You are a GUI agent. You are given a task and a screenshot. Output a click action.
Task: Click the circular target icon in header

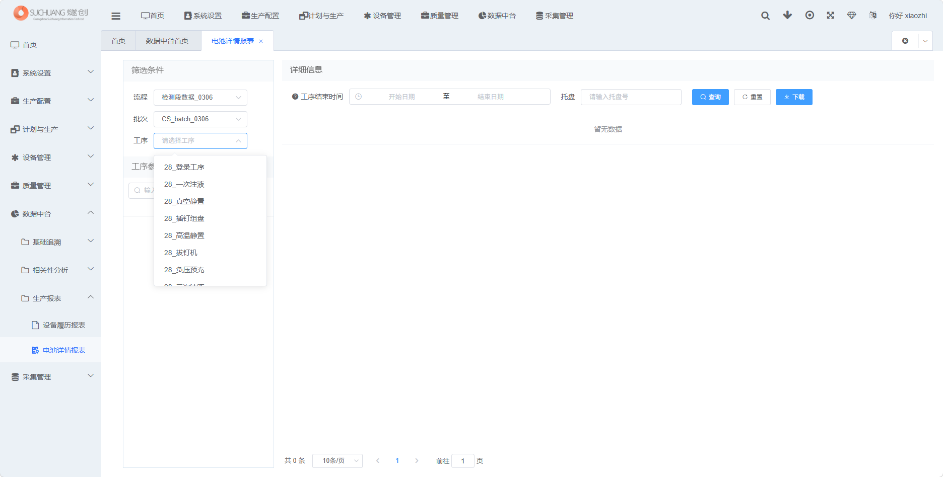[810, 15]
